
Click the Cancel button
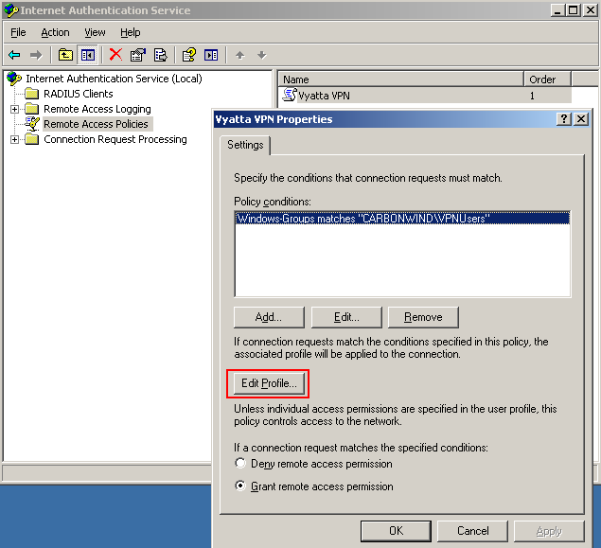click(472, 531)
